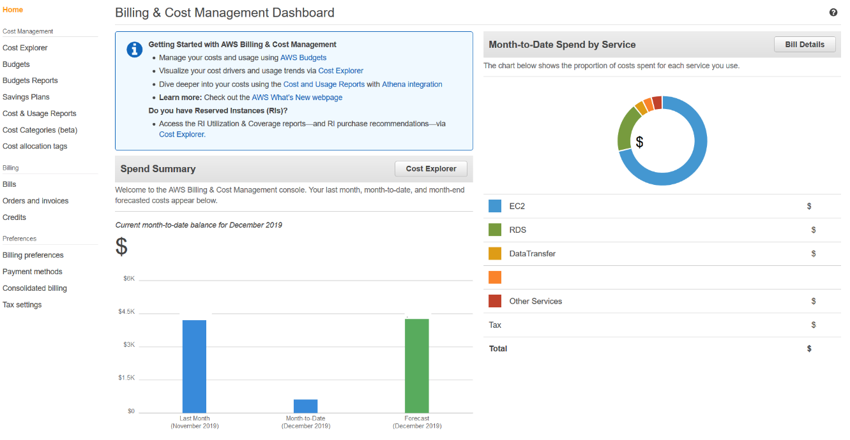Open Cost allocation tags
This screenshot has height=440, width=850.
(35, 146)
